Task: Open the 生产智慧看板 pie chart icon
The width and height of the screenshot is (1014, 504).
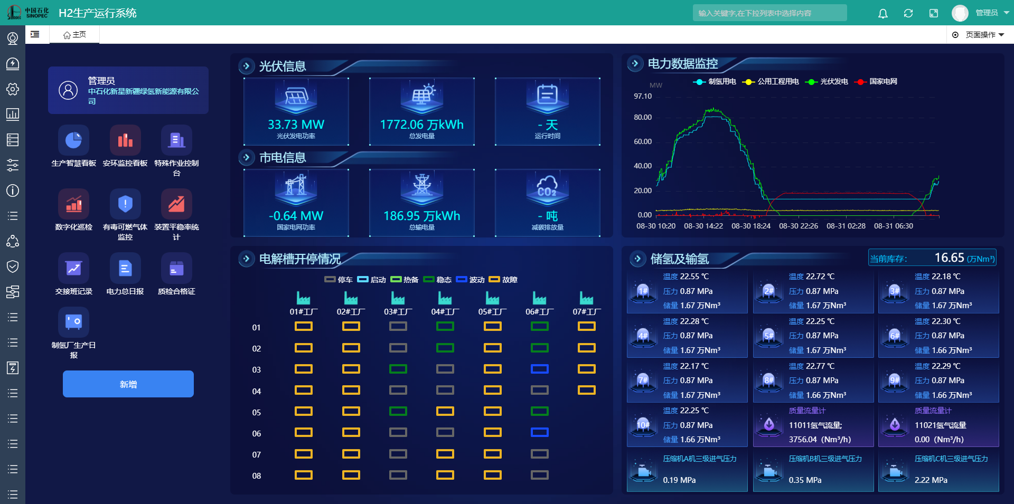Action: [73, 140]
